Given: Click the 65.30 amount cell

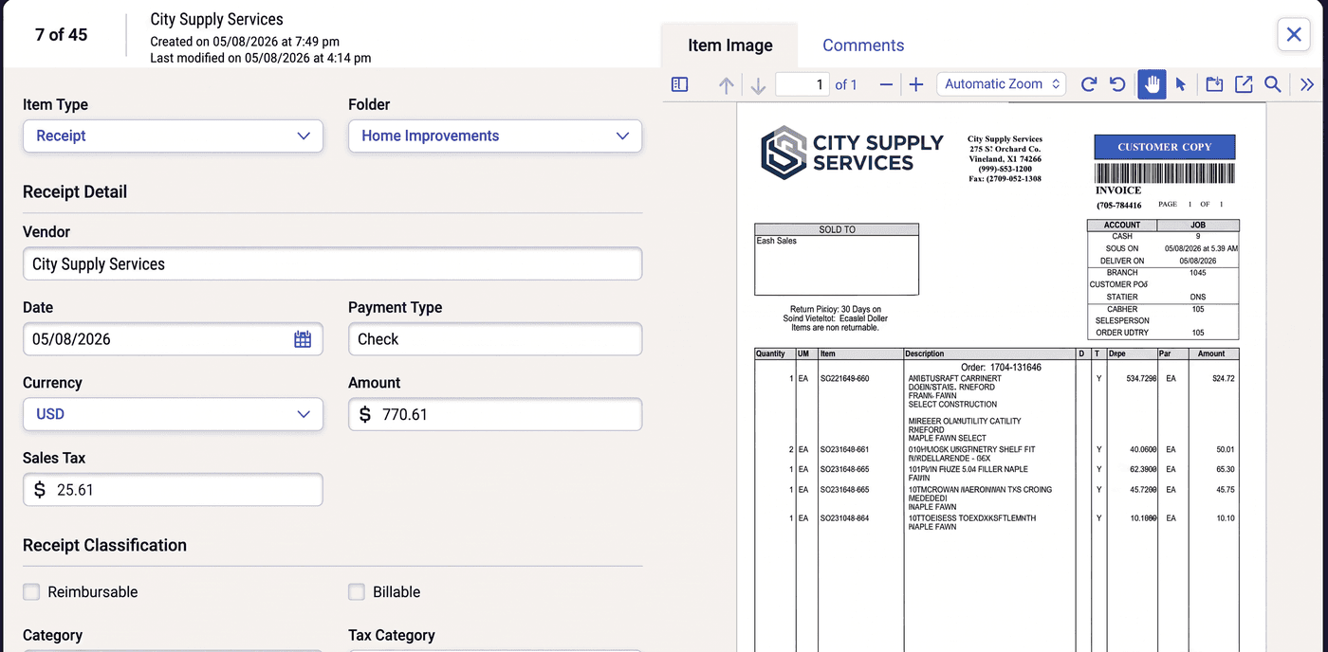Looking at the screenshot, I should pos(1225,469).
